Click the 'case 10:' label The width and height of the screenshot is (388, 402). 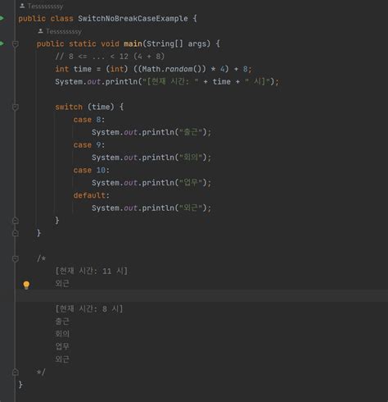pos(92,170)
